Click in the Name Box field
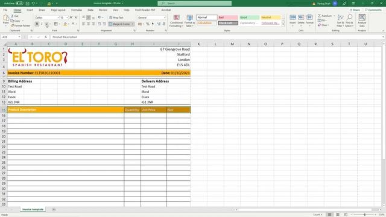Screen dimensions: 386x217 click(11, 37)
